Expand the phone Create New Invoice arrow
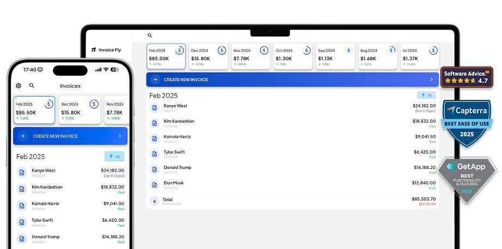 119,136
